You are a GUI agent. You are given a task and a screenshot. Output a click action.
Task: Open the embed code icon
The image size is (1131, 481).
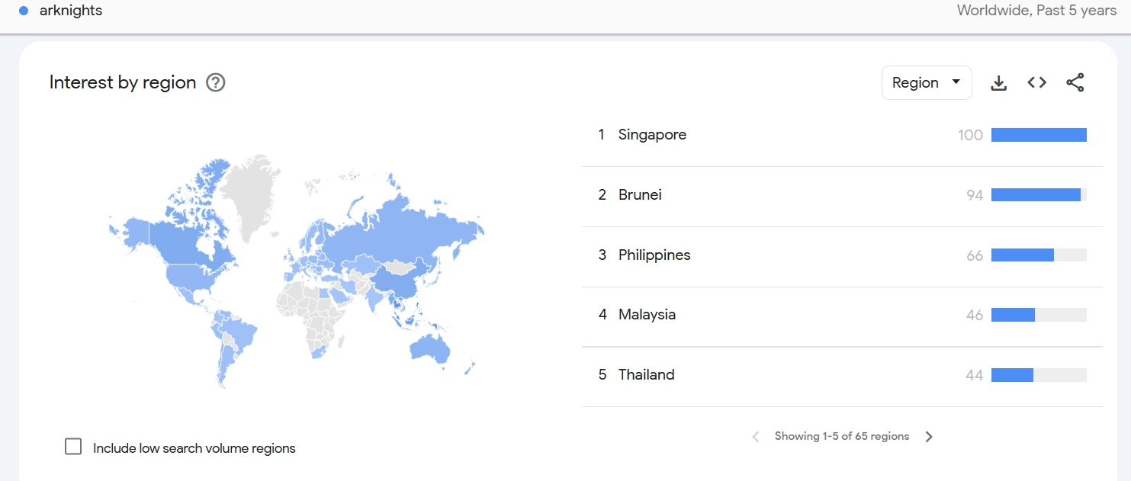click(x=1036, y=82)
